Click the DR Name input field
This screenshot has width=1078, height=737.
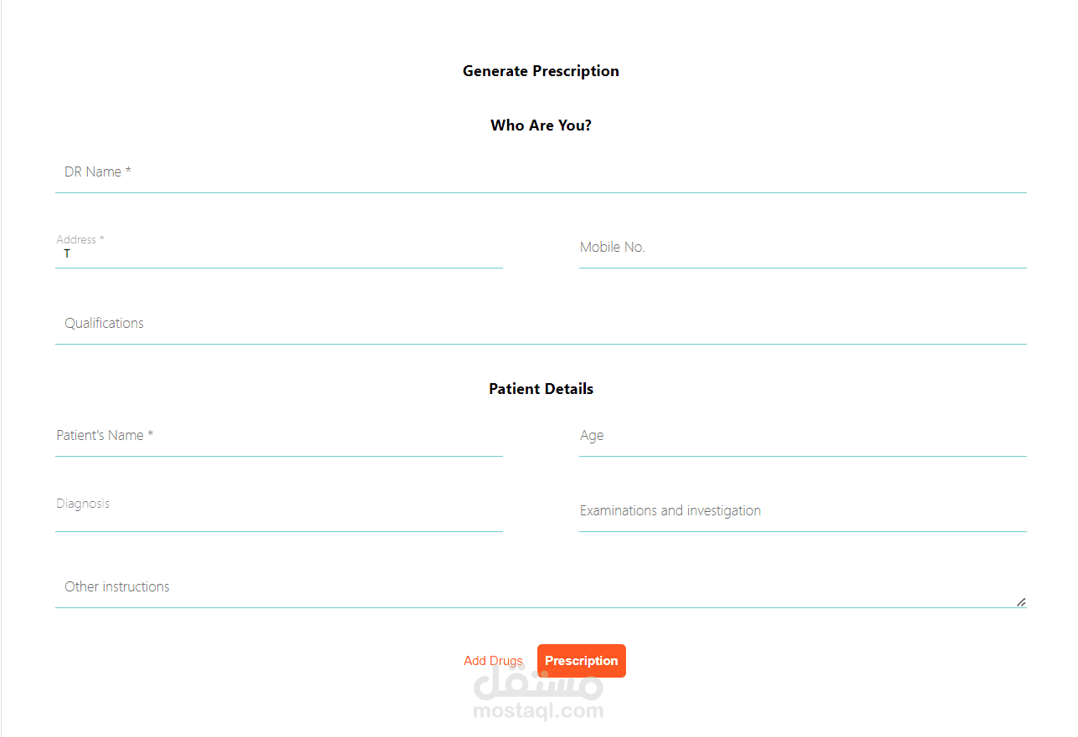click(541, 172)
